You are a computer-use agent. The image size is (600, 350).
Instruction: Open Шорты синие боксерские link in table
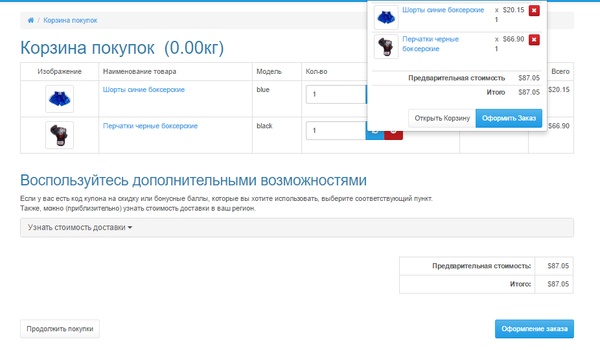144,89
